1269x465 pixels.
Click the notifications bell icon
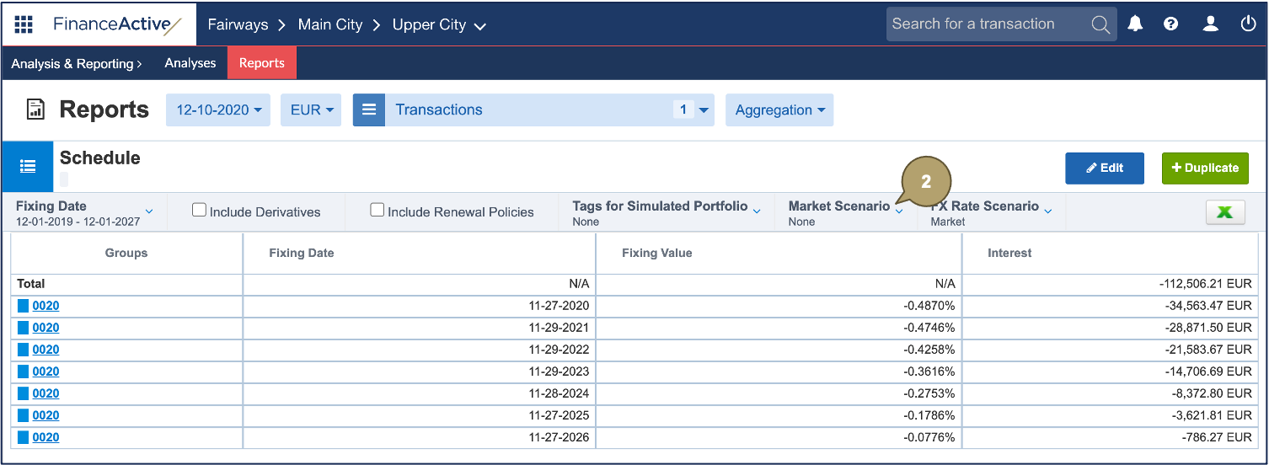tap(1135, 24)
